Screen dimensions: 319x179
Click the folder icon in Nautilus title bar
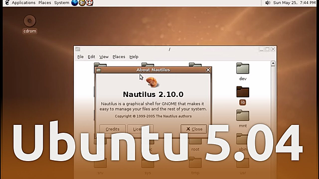pos(78,49)
